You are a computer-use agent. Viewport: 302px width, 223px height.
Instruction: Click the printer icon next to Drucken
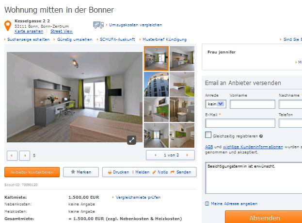point(110,172)
